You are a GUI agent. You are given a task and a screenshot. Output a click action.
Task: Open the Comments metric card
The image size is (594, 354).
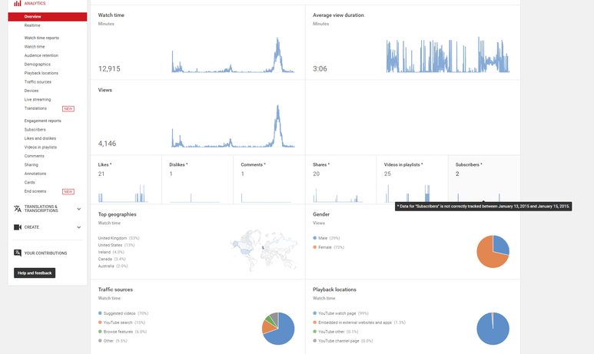click(269, 180)
